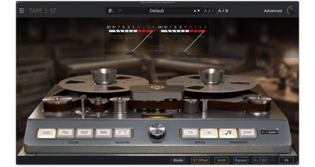Toggle the music-note transport sync button
This screenshot has width=315, height=167.
point(228,133)
